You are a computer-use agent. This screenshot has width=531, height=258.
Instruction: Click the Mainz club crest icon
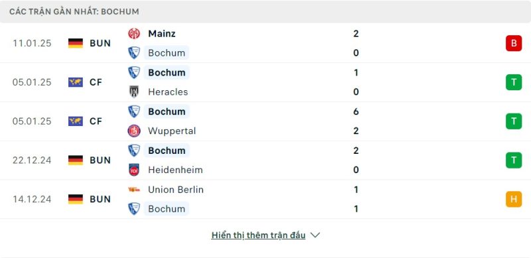click(x=134, y=34)
